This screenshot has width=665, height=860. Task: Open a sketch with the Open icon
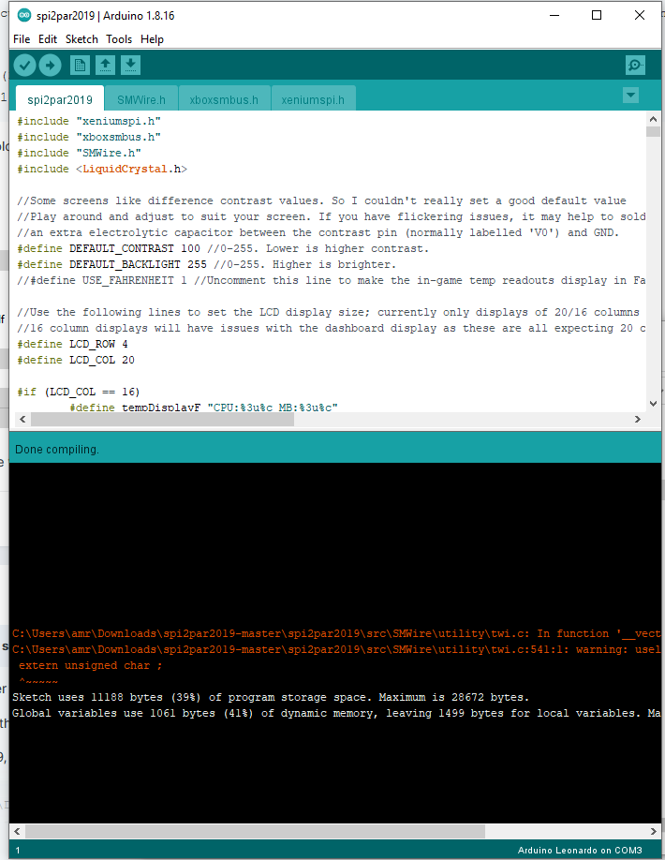pyautogui.click(x=105, y=66)
